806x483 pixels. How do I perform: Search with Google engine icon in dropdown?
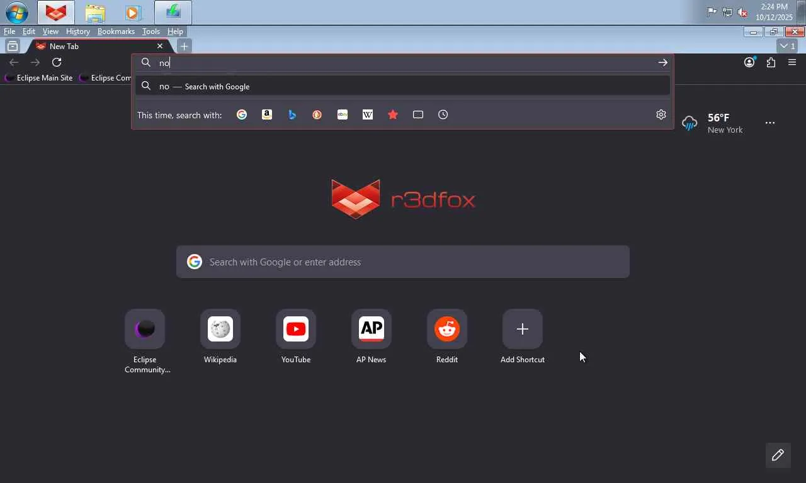click(242, 114)
